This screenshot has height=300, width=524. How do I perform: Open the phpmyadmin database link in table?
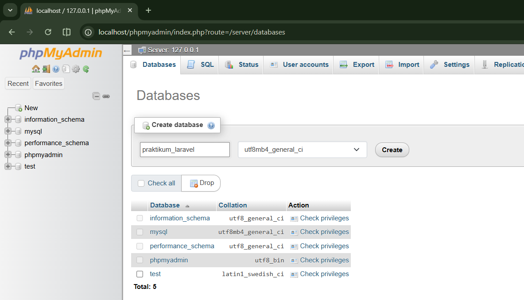pyautogui.click(x=169, y=260)
